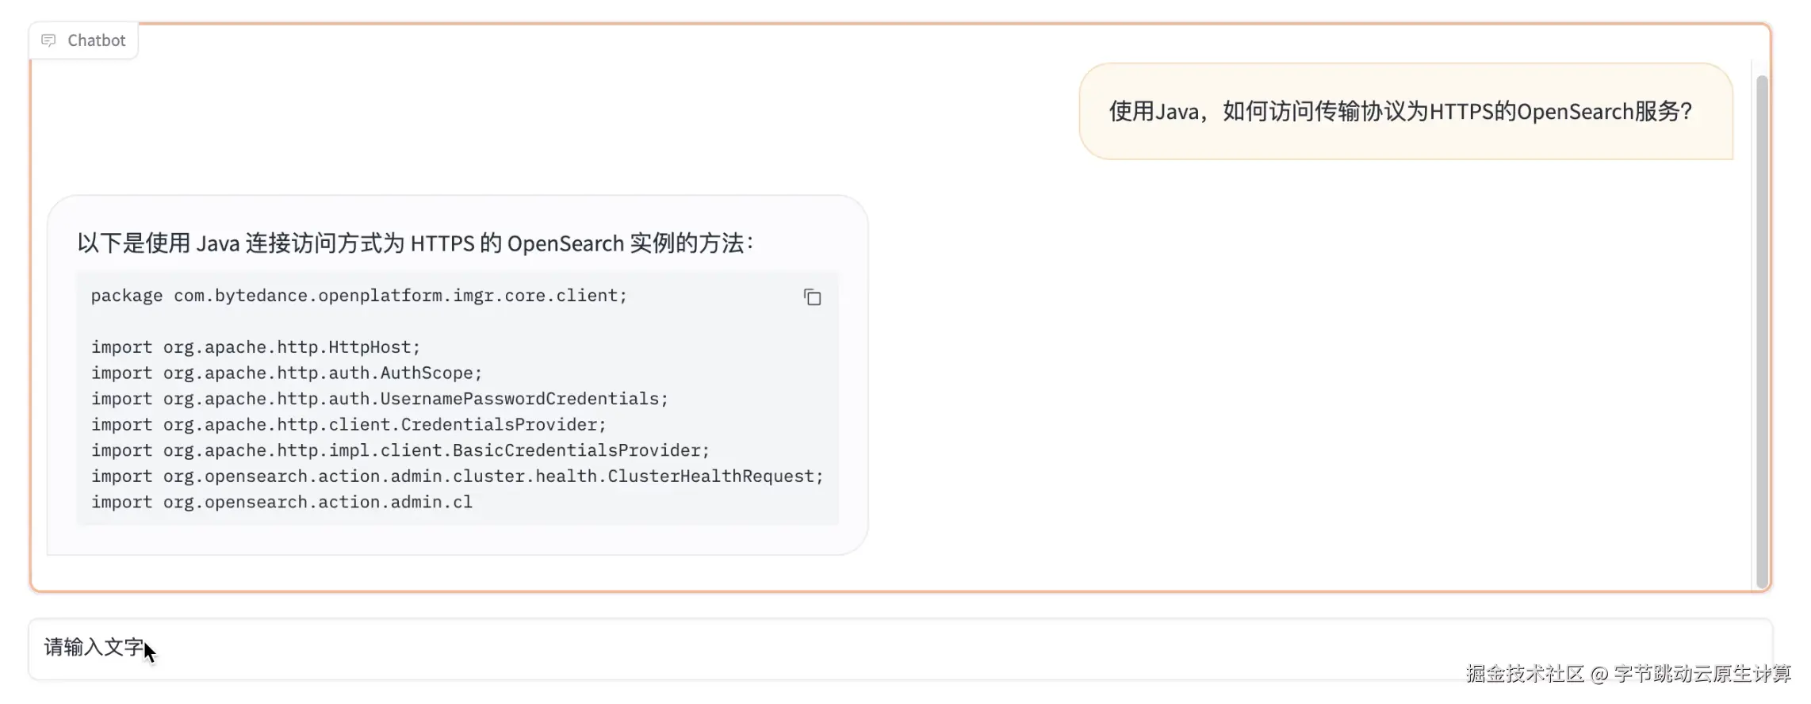Click the package com.bytedance declaration line
This screenshot has height=704, width=1811.
coord(358,296)
